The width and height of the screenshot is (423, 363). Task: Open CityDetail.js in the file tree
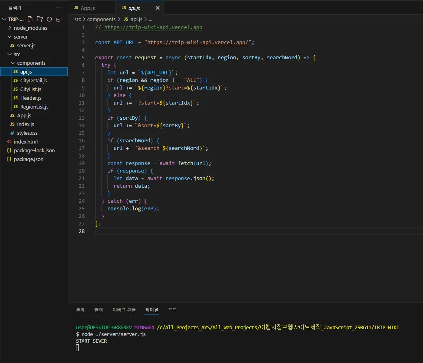[33, 81]
